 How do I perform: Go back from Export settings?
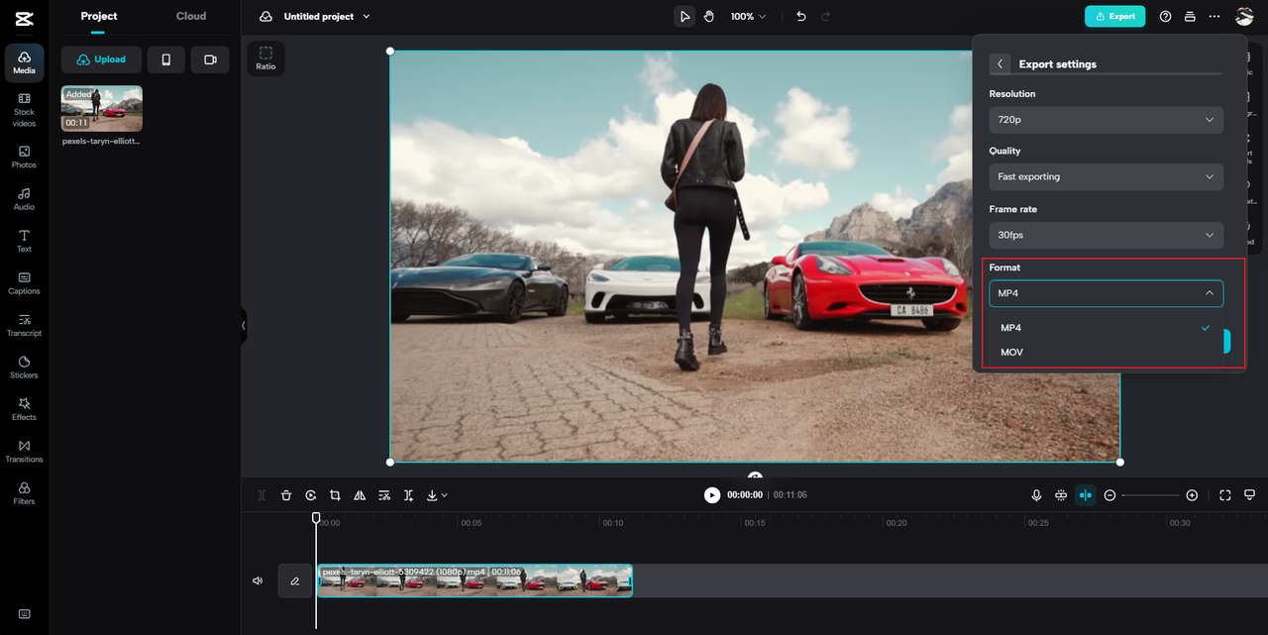tap(1000, 63)
